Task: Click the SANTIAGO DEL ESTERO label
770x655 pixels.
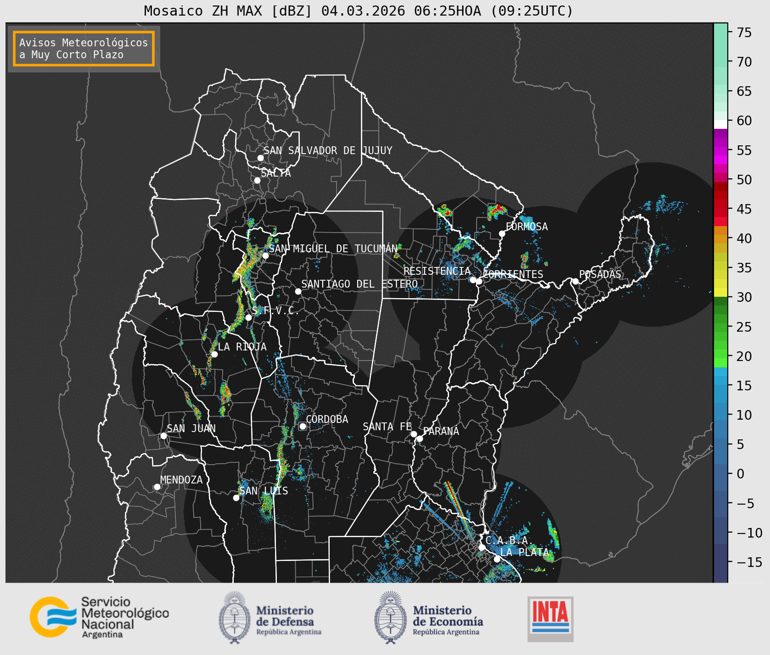Action: coord(360,284)
